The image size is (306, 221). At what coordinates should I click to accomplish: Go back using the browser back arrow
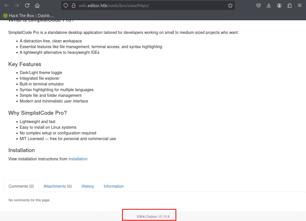click(x=7, y=5)
